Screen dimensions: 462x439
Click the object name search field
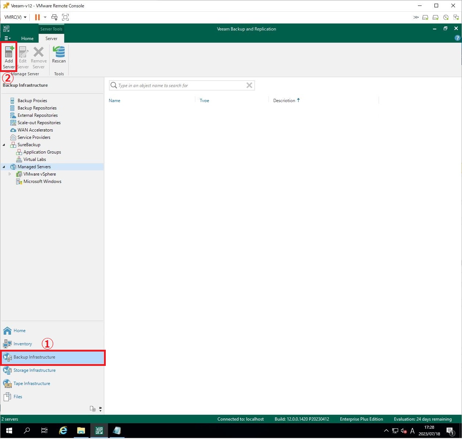point(182,86)
